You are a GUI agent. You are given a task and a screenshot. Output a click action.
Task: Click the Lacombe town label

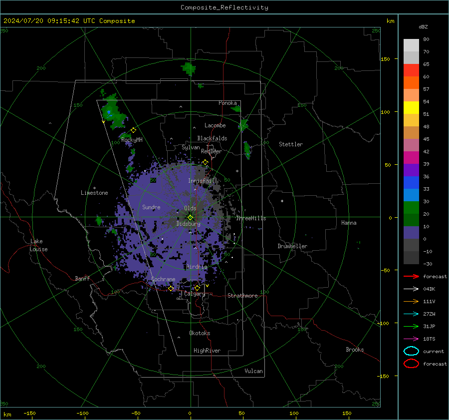pos(215,125)
